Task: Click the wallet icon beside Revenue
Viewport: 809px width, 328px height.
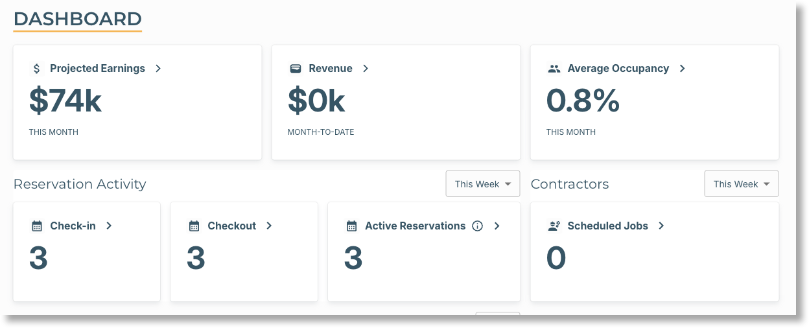Action: (x=295, y=69)
